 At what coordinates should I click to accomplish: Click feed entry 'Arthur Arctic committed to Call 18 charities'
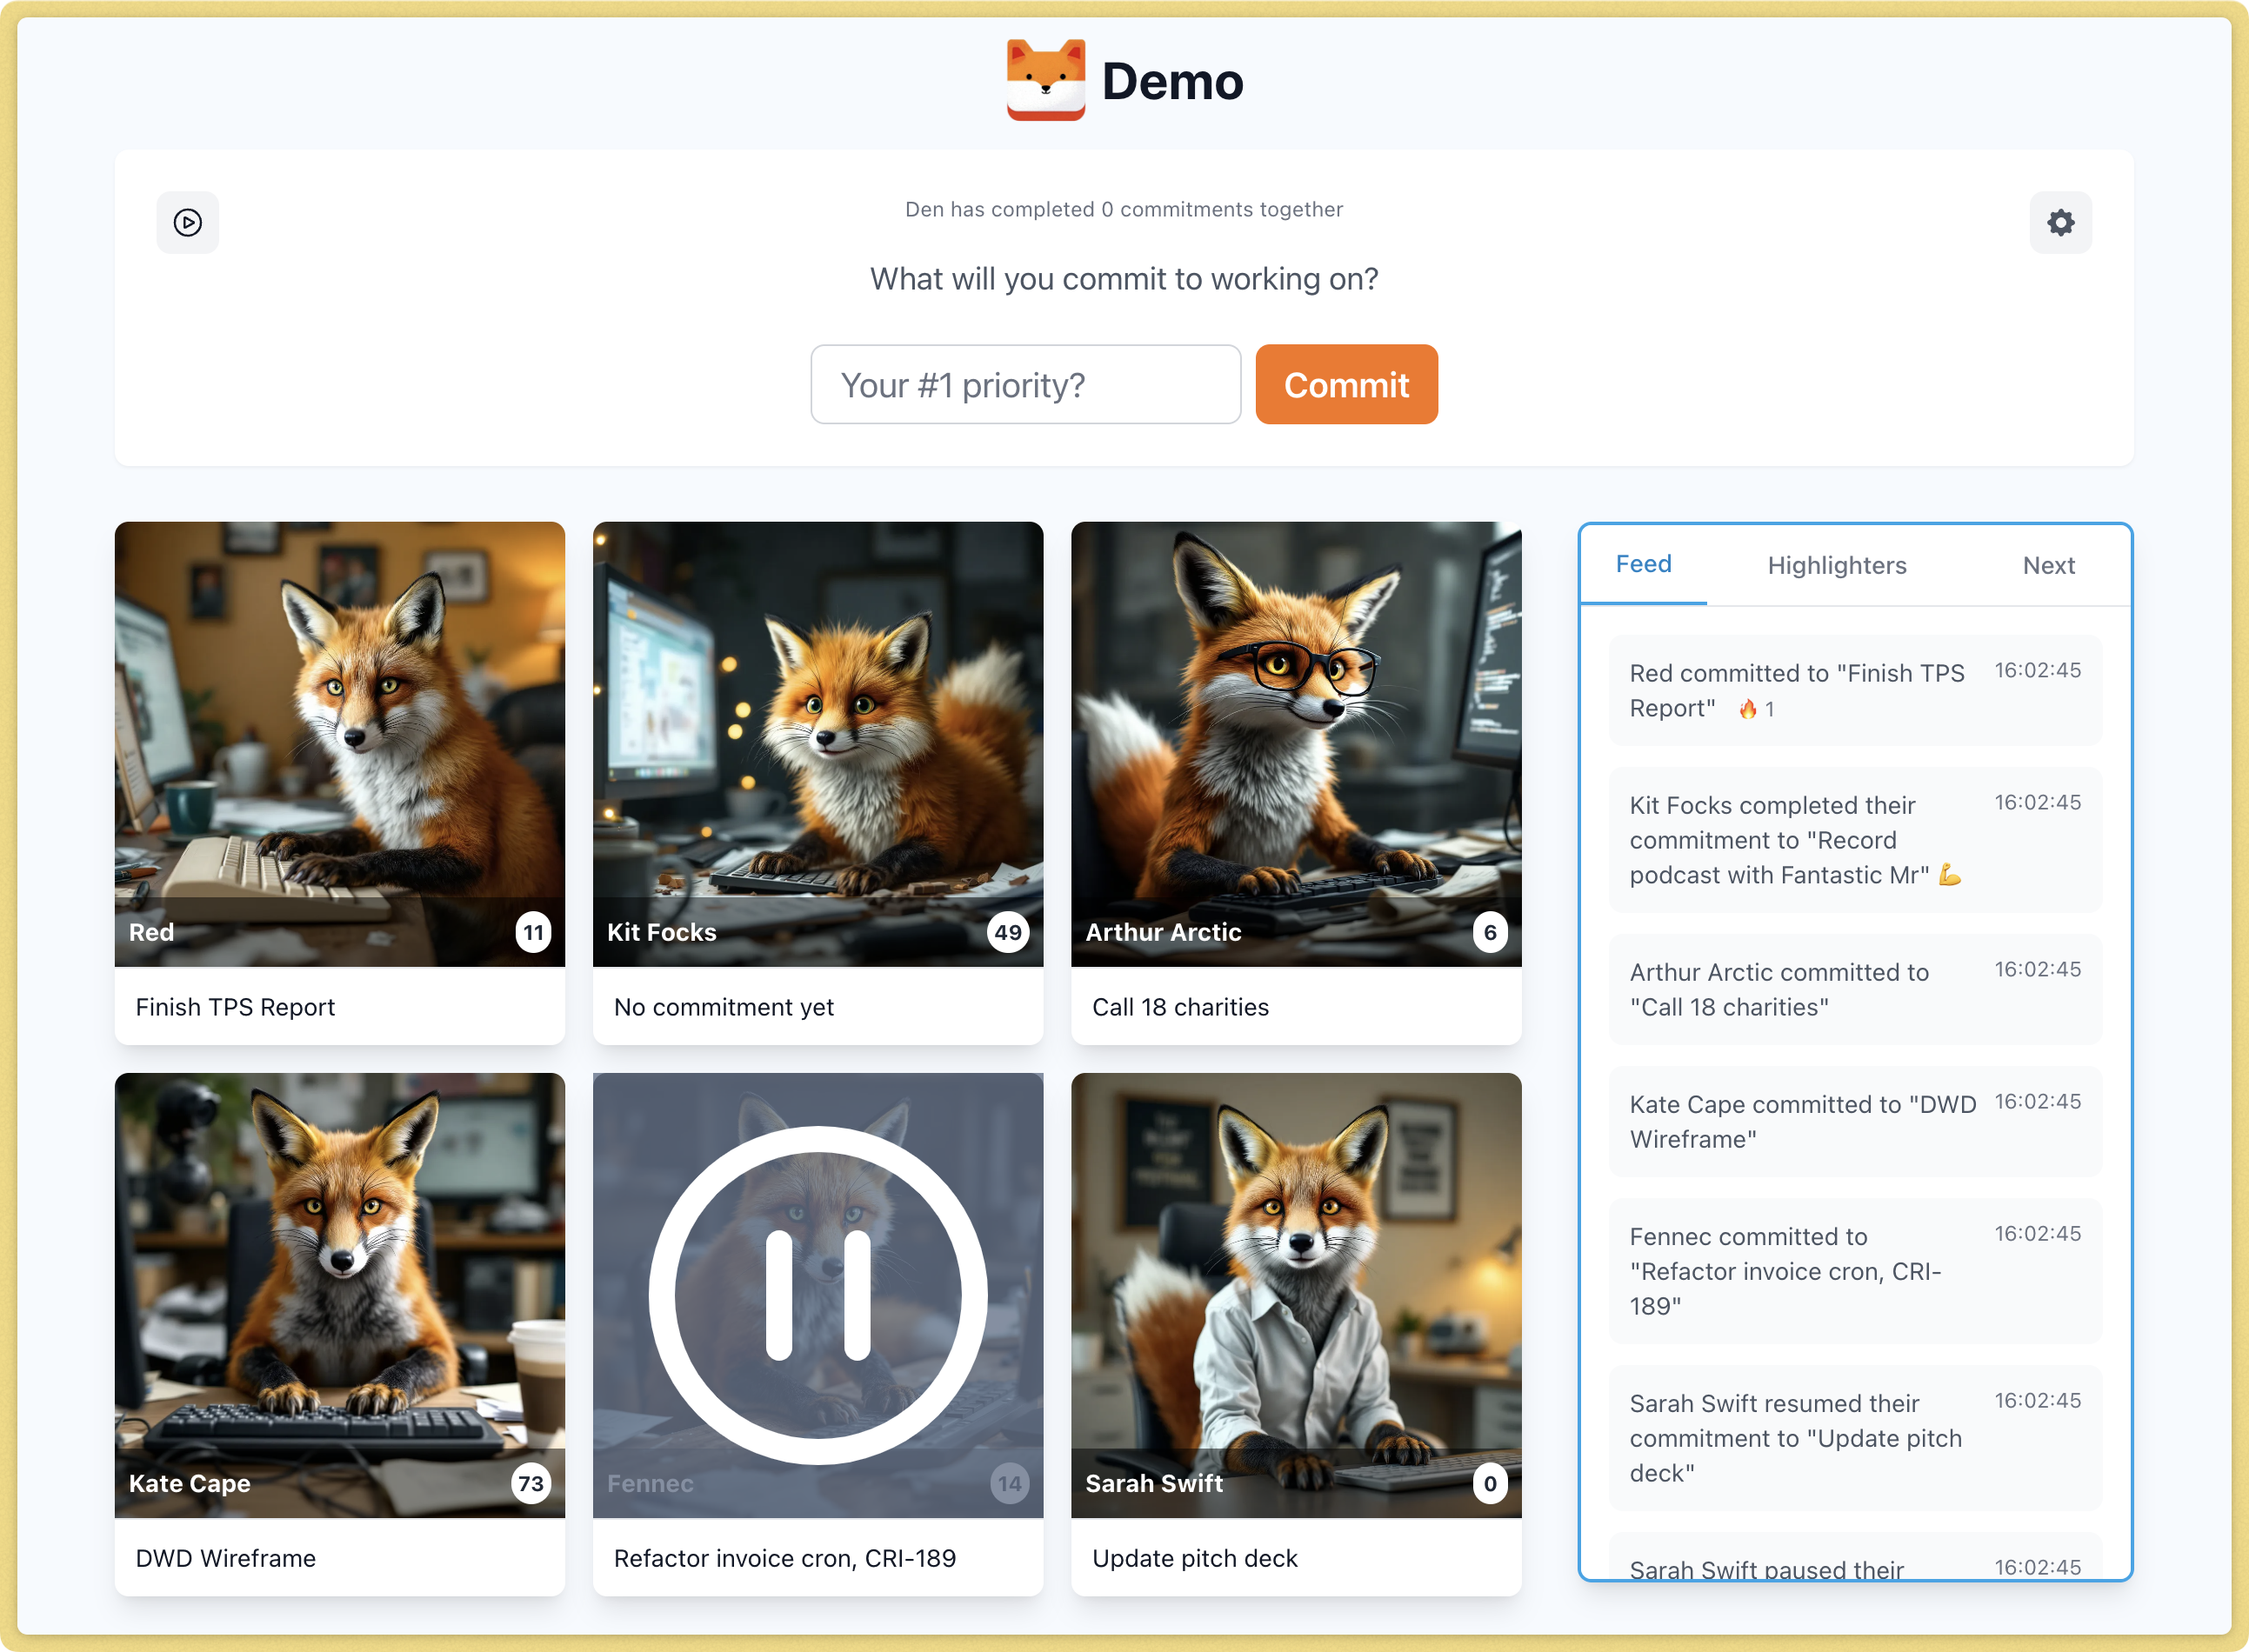coord(1855,989)
